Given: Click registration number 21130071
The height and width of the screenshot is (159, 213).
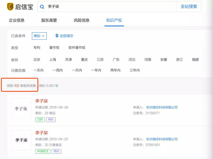Looking at the screenshot, I should [x=152, y=113].
